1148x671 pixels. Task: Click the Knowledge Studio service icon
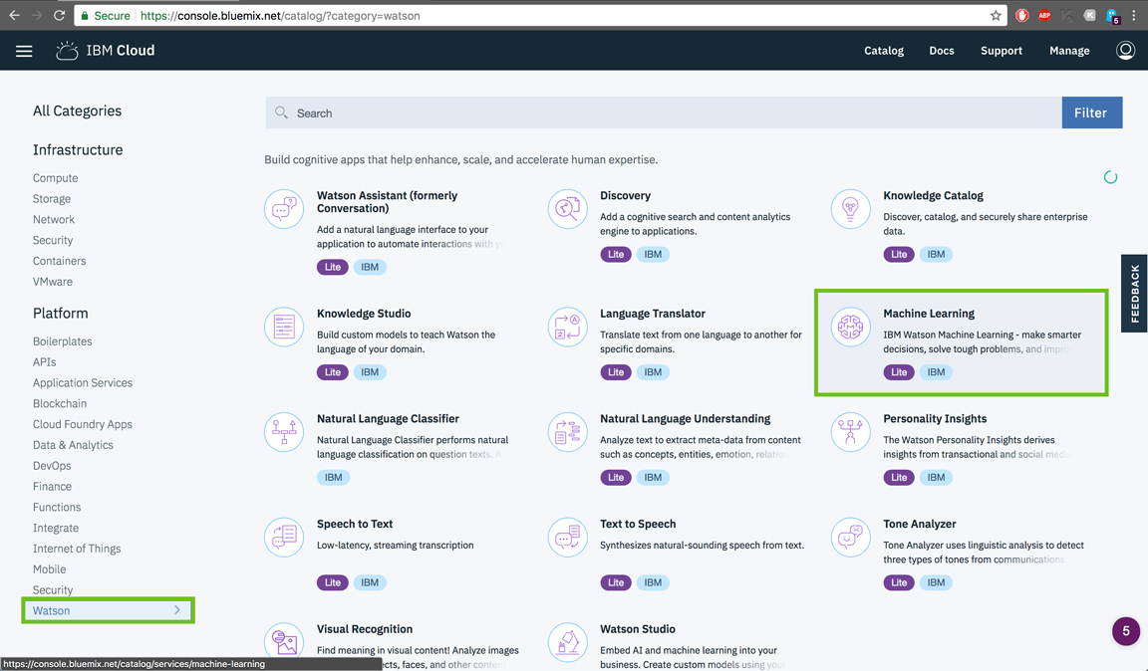coord(284,327)
